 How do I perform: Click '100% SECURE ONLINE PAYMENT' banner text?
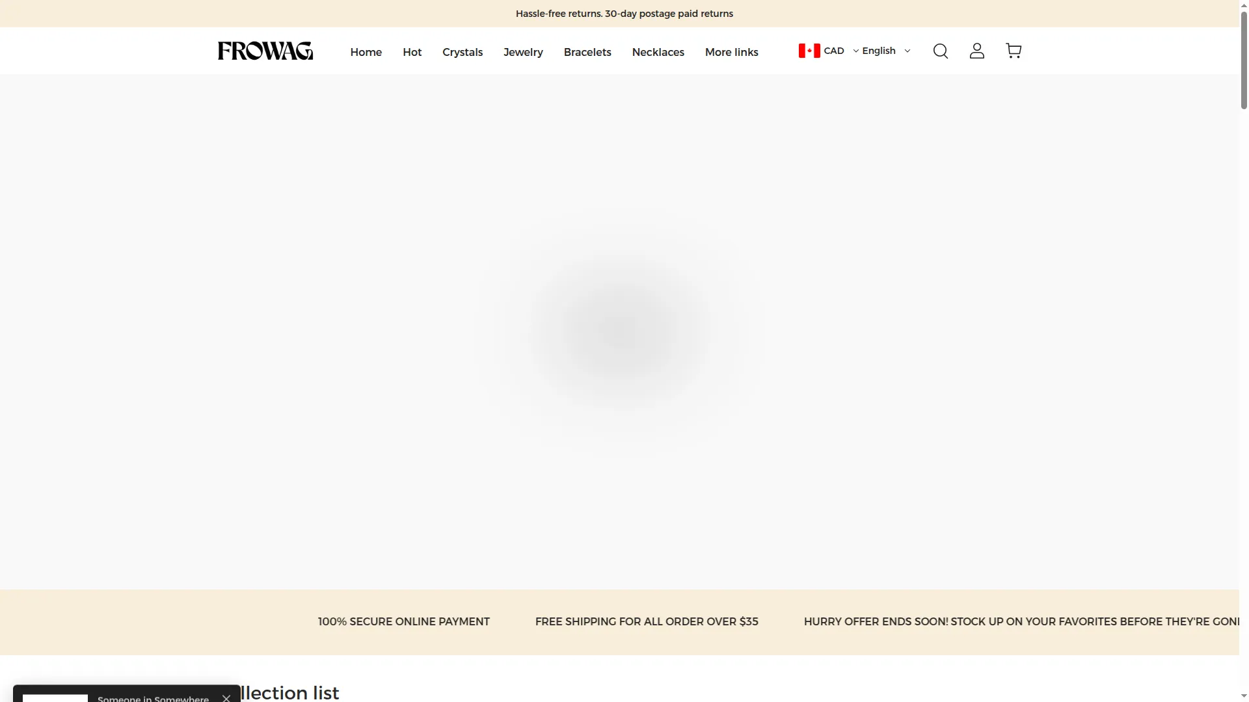404,621
